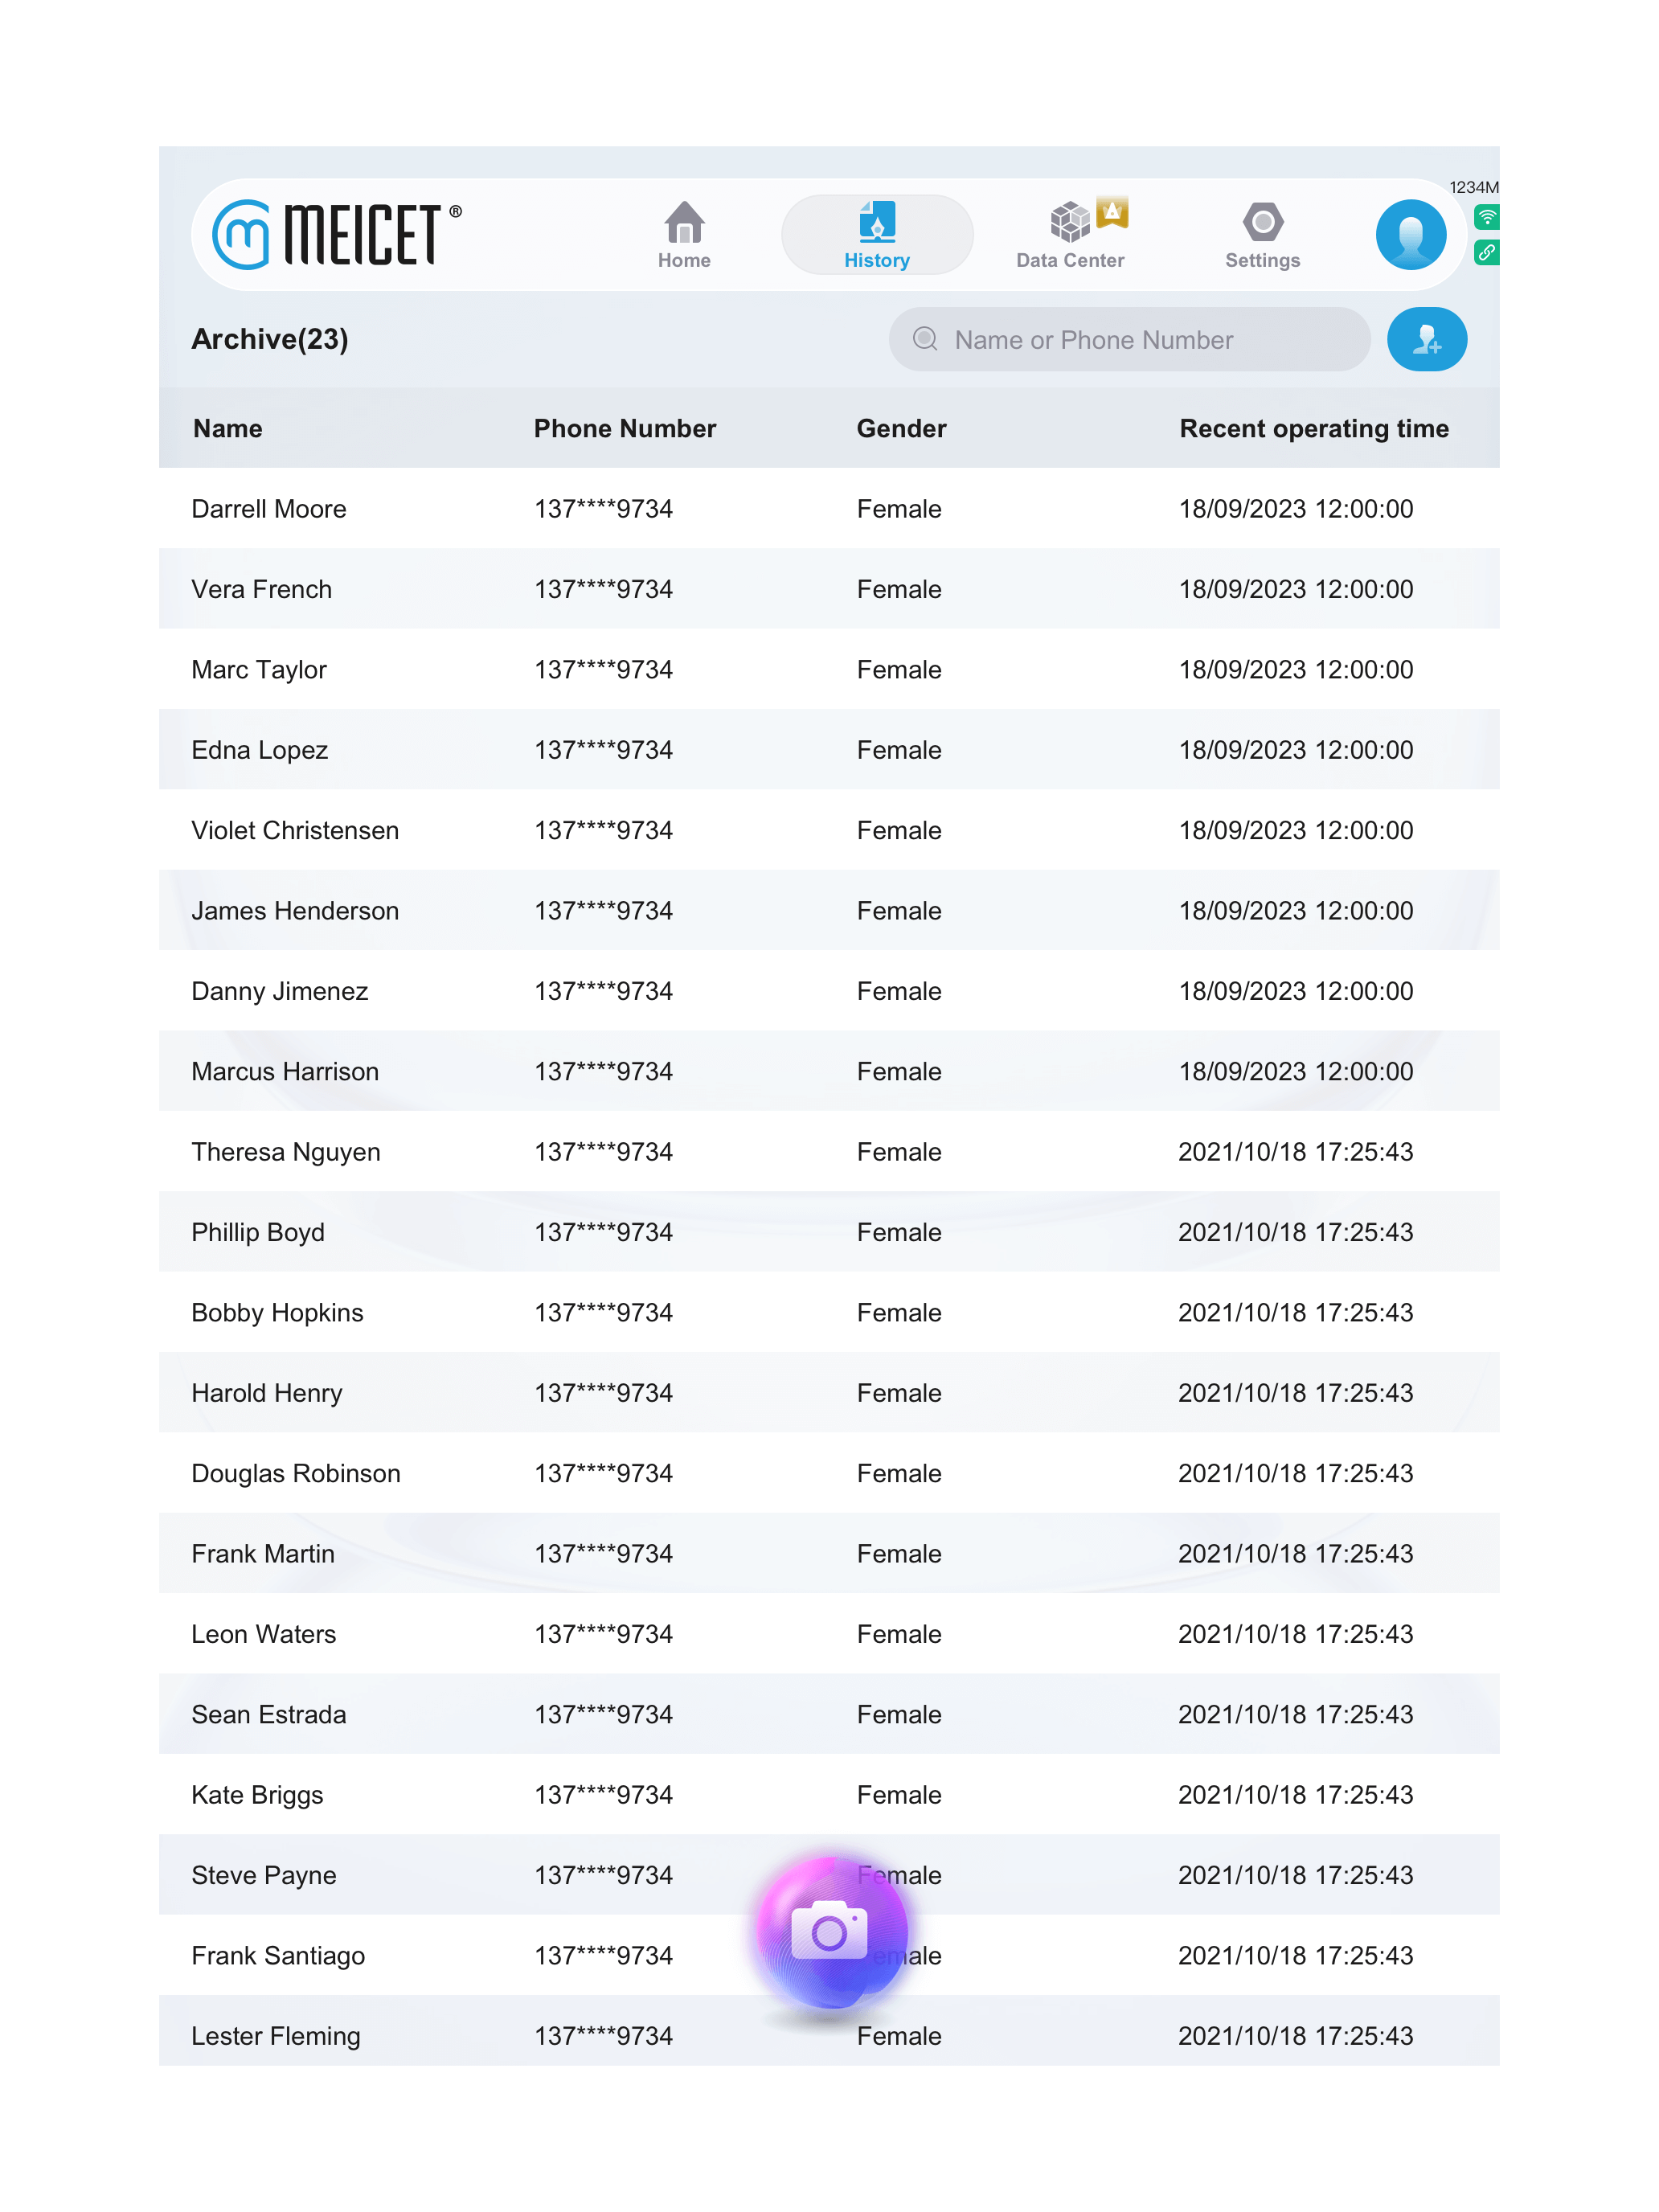Open the History tab

(876, 235)
